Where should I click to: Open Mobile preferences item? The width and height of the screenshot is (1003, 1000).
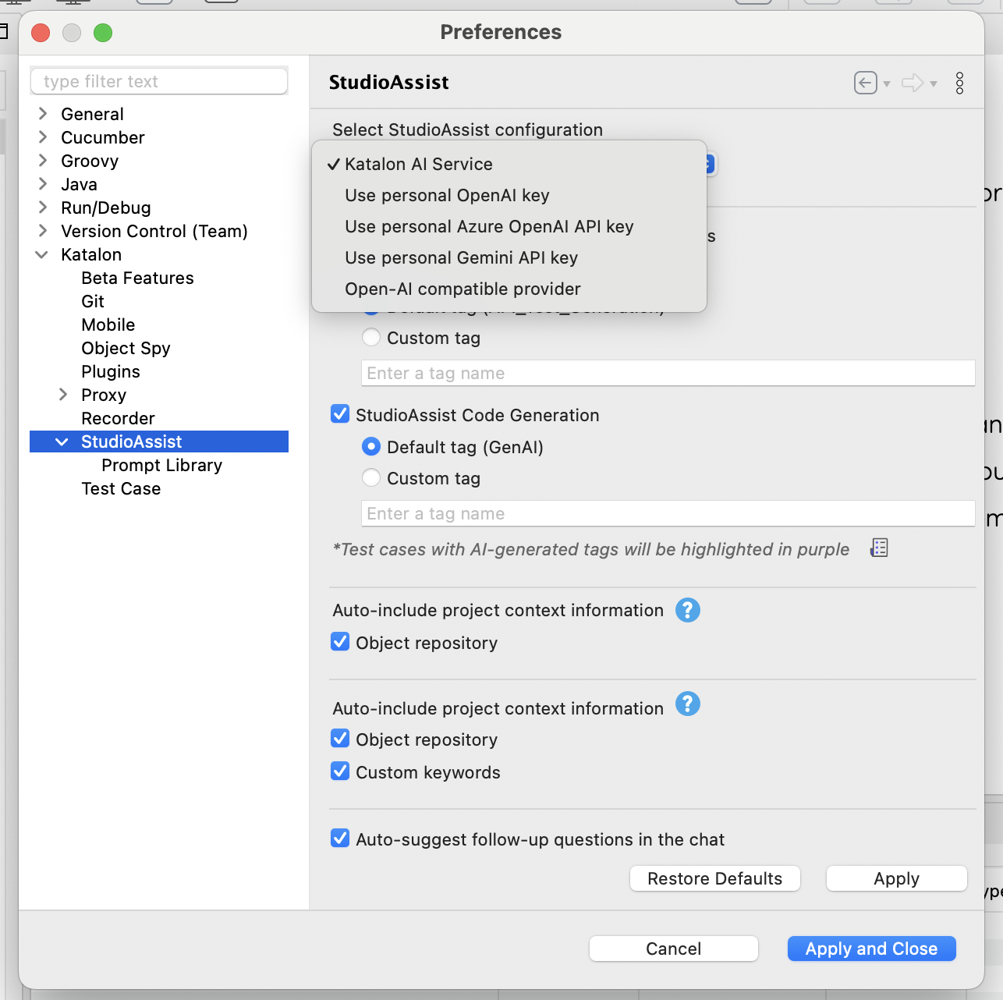coord(108,324)
